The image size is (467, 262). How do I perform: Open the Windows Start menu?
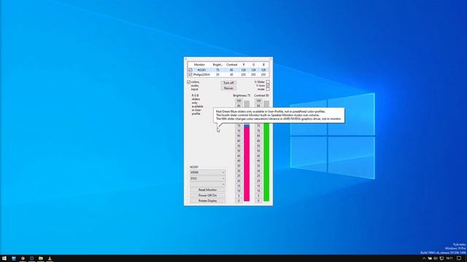pos(4,258)
